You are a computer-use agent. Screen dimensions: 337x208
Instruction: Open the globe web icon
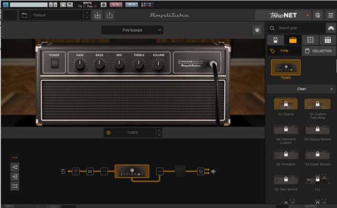(x=318, y=15)
